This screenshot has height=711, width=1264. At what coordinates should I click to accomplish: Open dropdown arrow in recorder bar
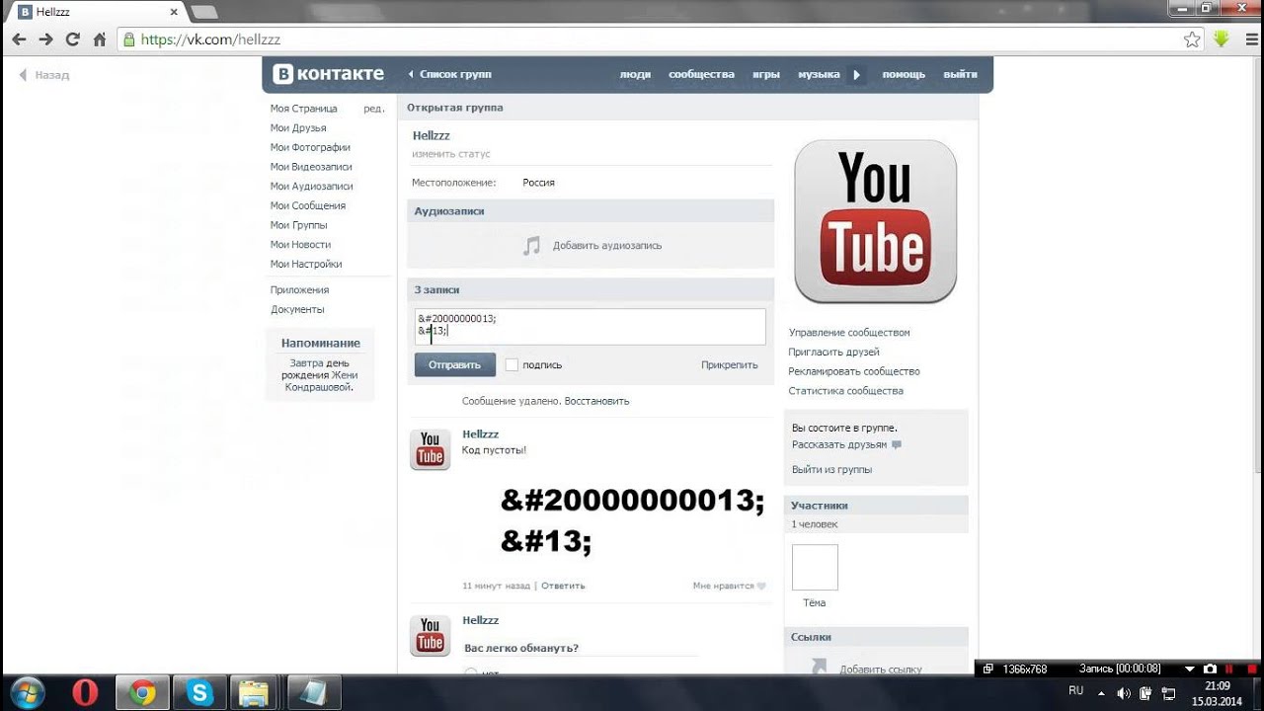pos(1190,669)
